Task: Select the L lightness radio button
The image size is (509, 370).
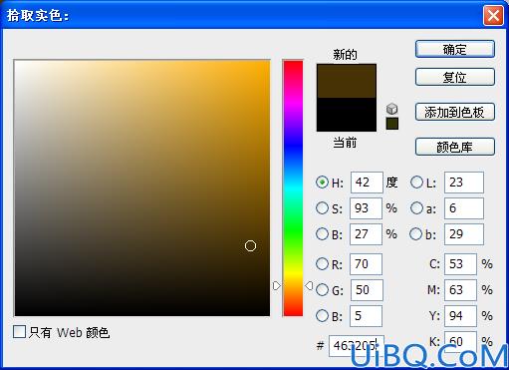Action: (x=416, y=183)
